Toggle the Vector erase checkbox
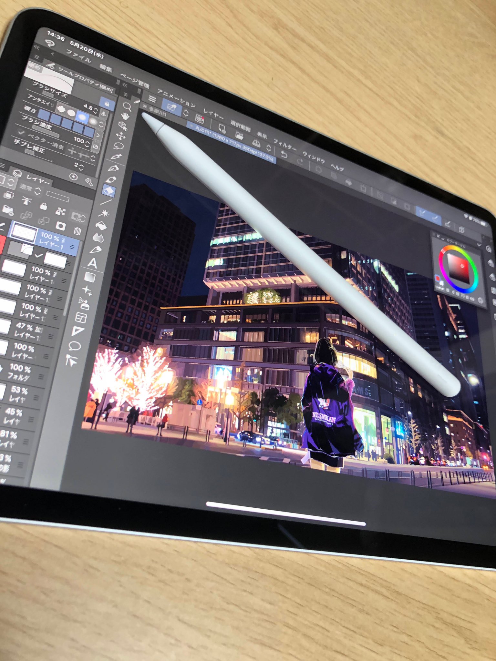The height and width of the screenshot is (661, 496). pos(21,133)
